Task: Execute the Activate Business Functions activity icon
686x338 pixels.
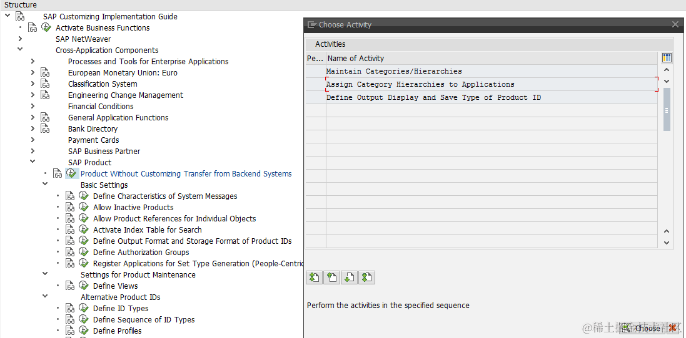Action: coord(46,27)
